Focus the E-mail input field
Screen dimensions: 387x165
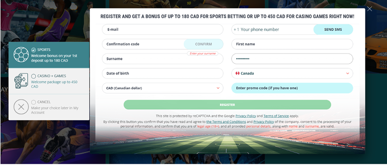[162, 29]
